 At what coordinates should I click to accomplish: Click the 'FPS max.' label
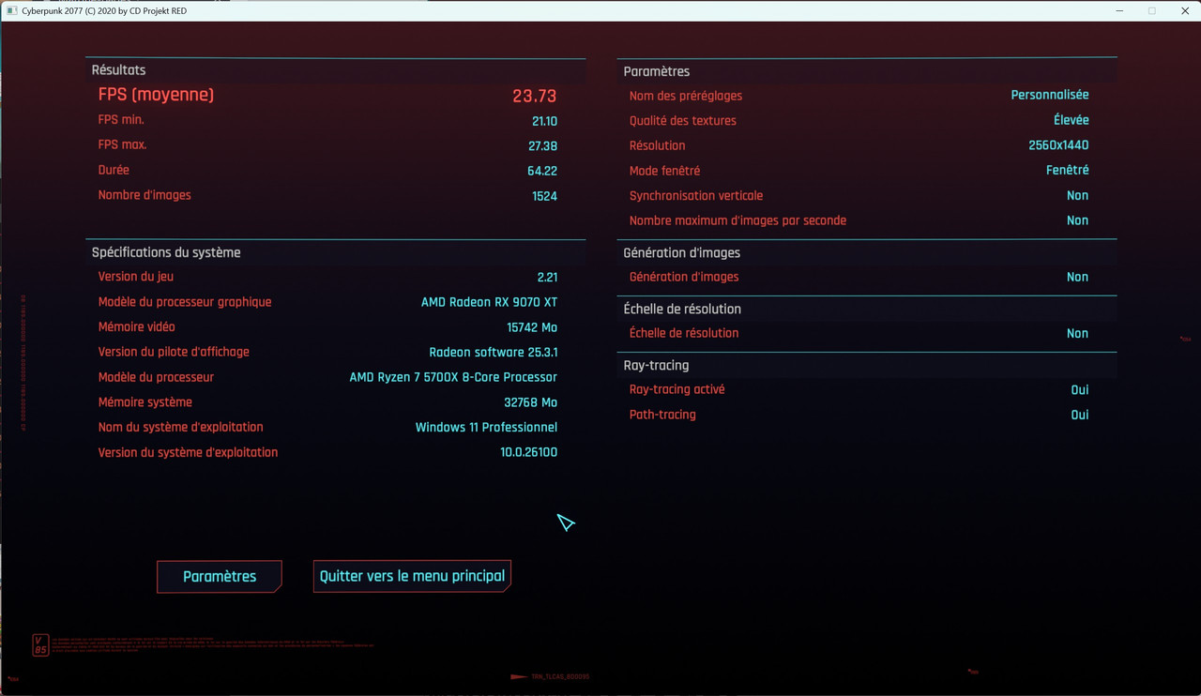[122, 144]
